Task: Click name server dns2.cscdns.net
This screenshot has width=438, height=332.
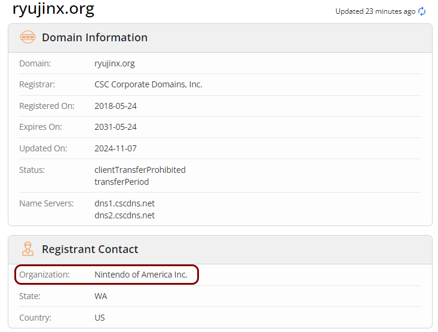Action: click(124, 215)
